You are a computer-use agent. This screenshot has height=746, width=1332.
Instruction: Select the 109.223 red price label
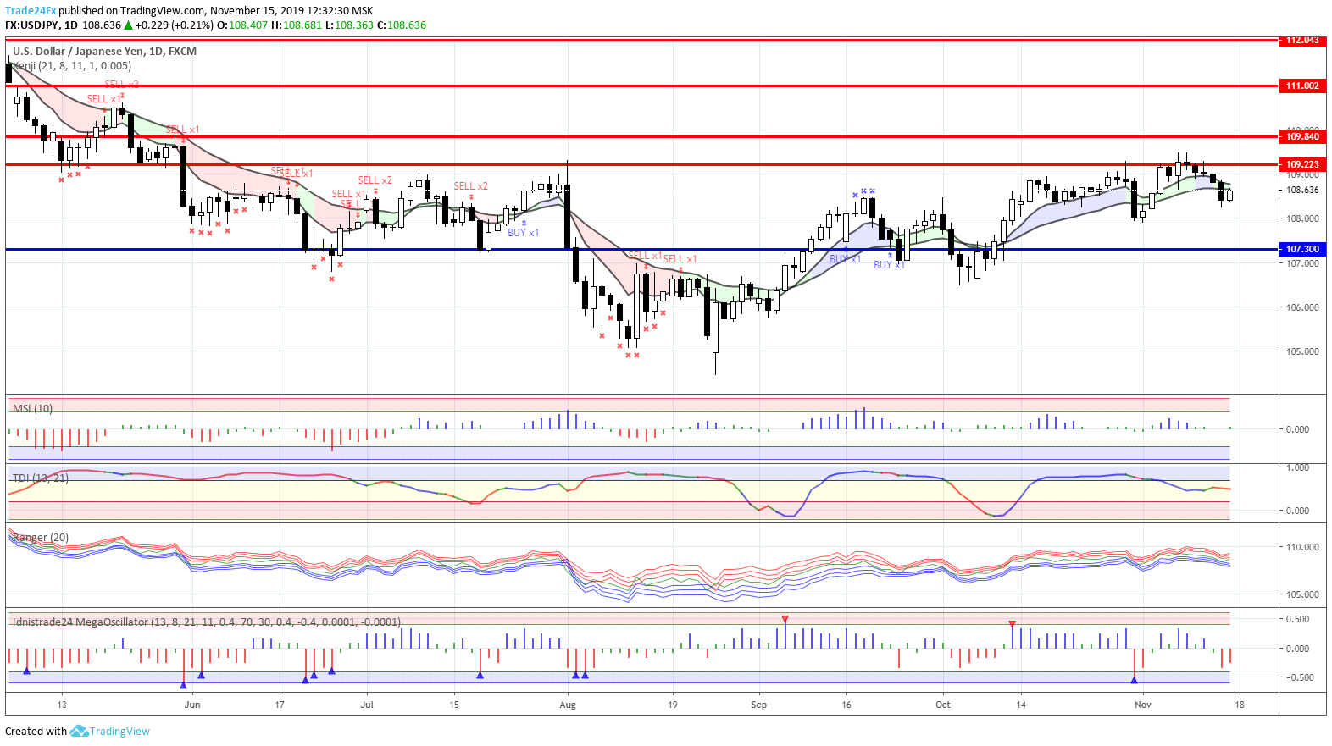point(1302,164)
